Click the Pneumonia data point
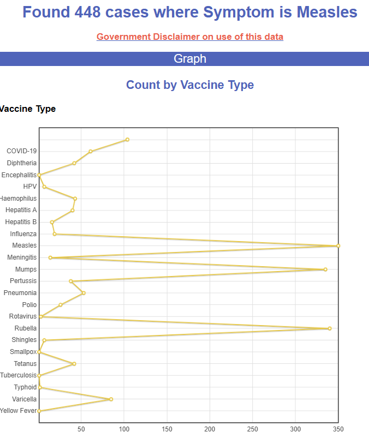 coord(84,293)
